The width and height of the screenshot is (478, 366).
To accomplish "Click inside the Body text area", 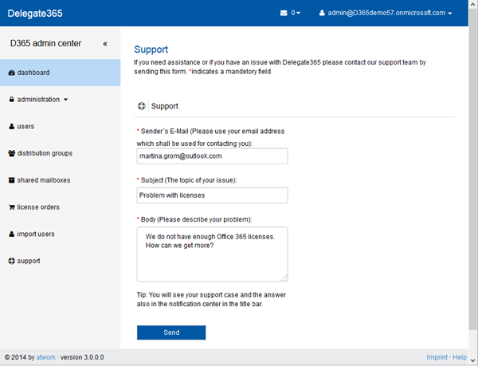I will pyautogui.click(x=212, y=254).
